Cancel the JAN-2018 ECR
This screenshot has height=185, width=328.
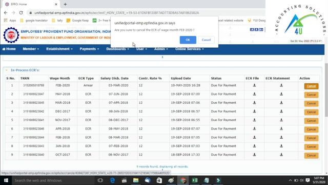point(311,146)
